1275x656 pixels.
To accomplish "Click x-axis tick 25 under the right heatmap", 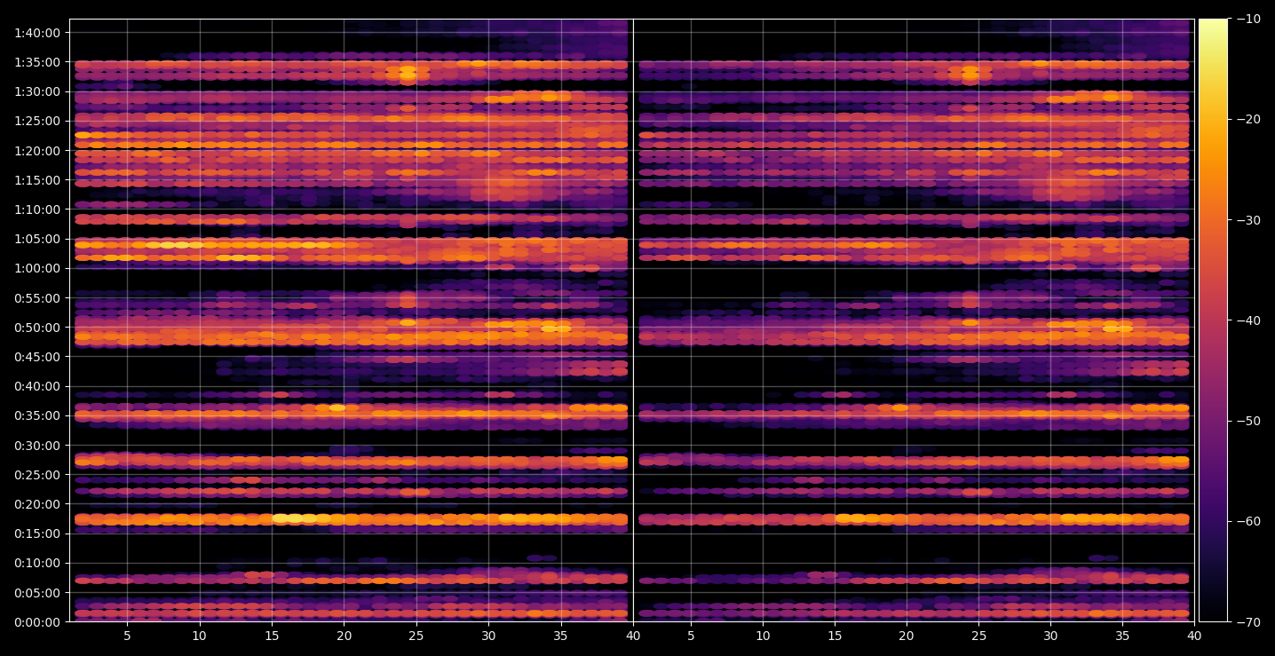I will (978, 636).
